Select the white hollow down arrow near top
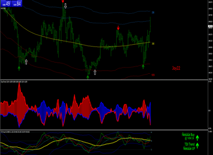 [65, 6]
